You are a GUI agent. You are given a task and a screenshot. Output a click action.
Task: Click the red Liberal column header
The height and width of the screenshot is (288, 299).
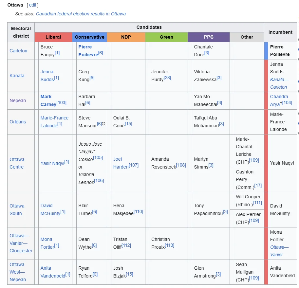pos(53,37)
